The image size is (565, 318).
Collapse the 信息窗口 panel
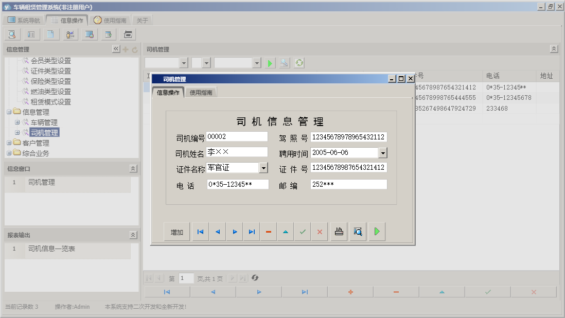pos(133,169)
